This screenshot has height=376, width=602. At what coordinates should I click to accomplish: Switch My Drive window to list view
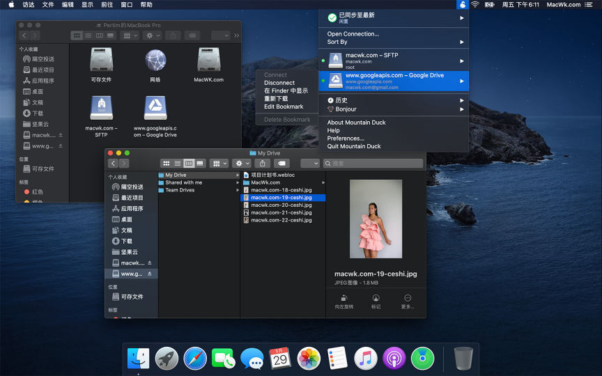tap(177, 163)
